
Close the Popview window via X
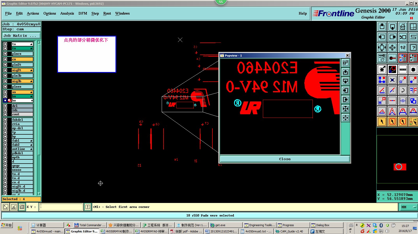[x=347, y=55]
